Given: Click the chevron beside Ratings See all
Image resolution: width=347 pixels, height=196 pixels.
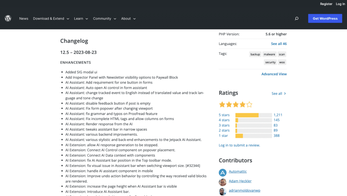Looking at the screenshot, I should pos(285,94).
